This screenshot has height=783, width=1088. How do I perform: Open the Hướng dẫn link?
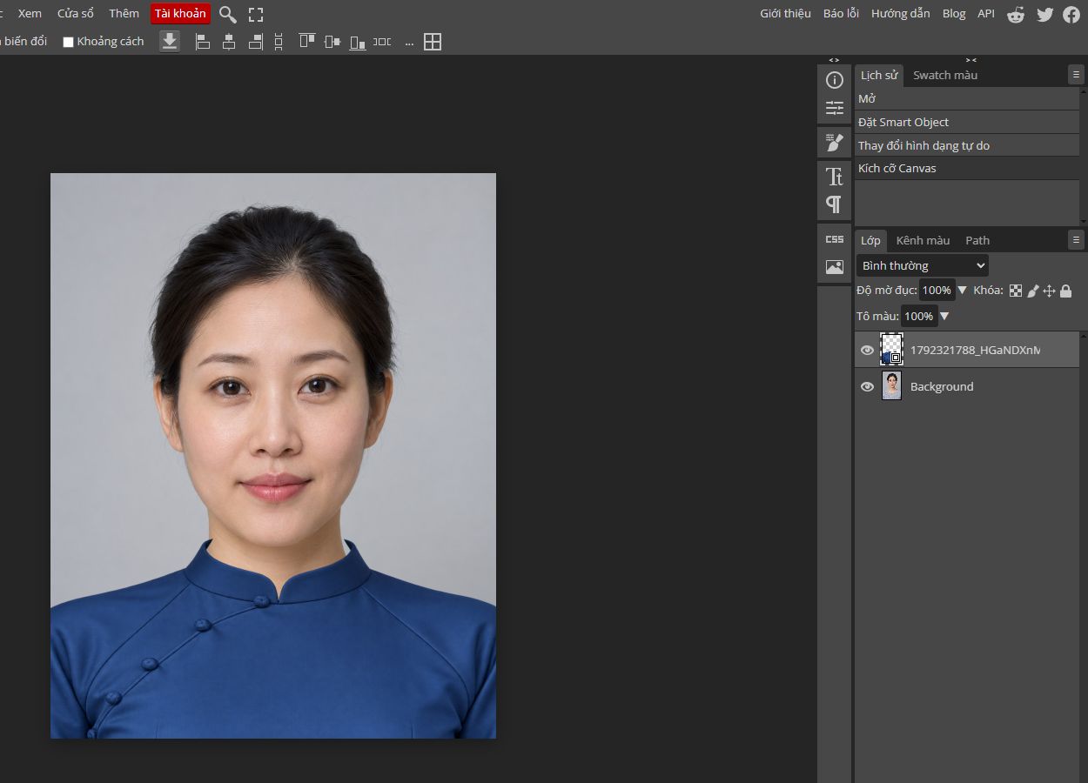[x=900, y=13]
